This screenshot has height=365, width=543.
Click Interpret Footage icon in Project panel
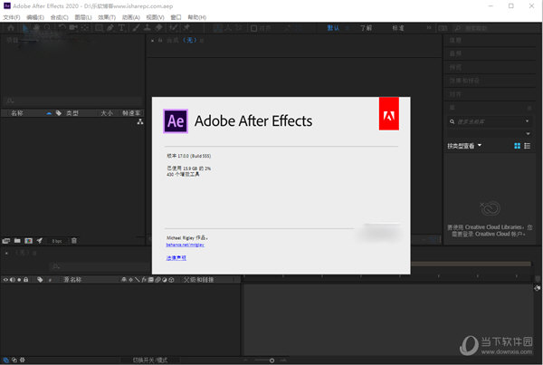click(6, 241)
